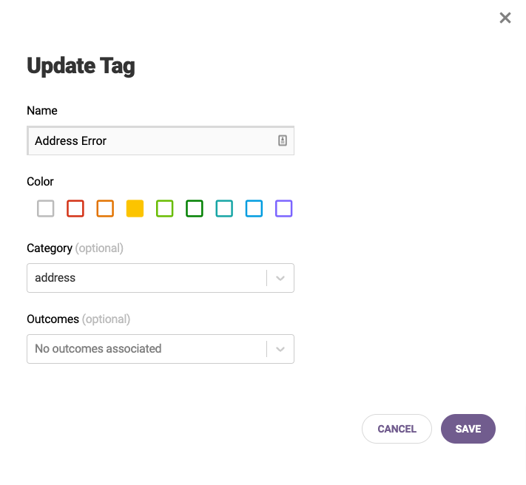Click the Category field showing address
This screenshot has height=485, width=526.
click(161, 278)
